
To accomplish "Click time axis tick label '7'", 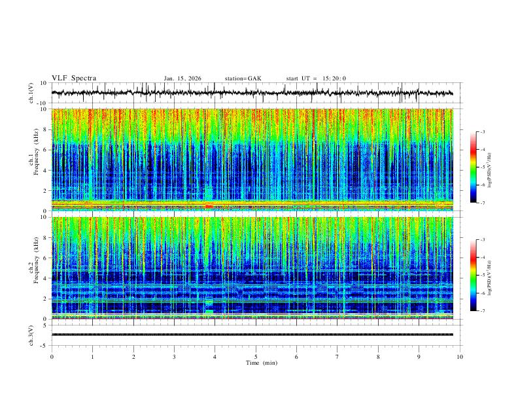I will click(337, 357).
